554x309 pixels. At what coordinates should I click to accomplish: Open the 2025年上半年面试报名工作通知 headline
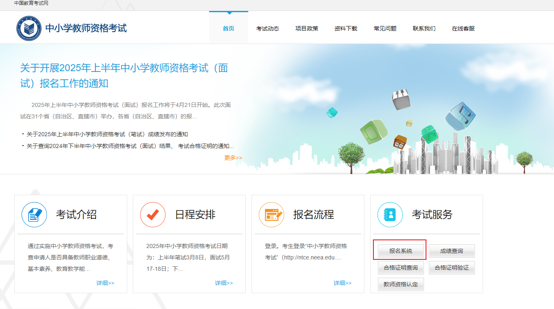coord(124,76)
